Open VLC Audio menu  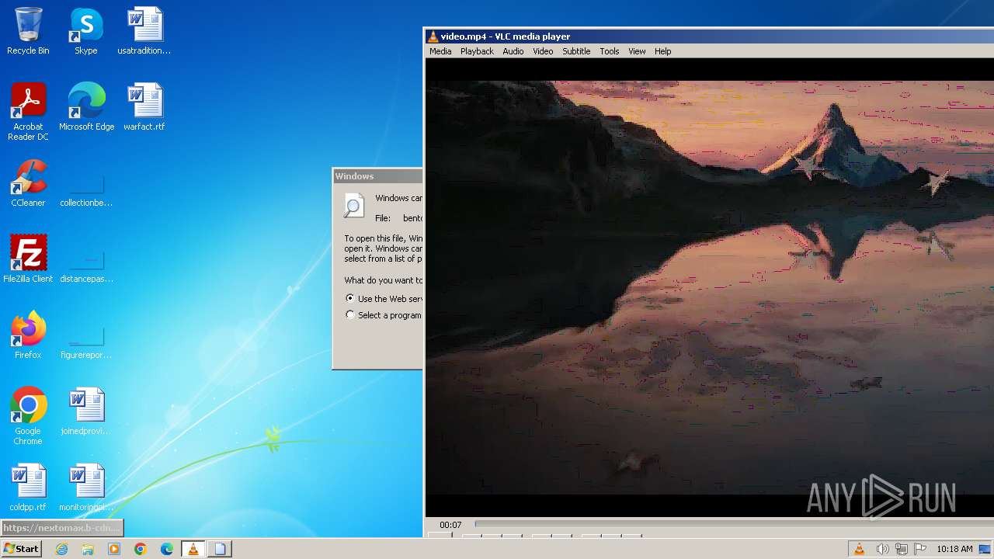point(513,51)
